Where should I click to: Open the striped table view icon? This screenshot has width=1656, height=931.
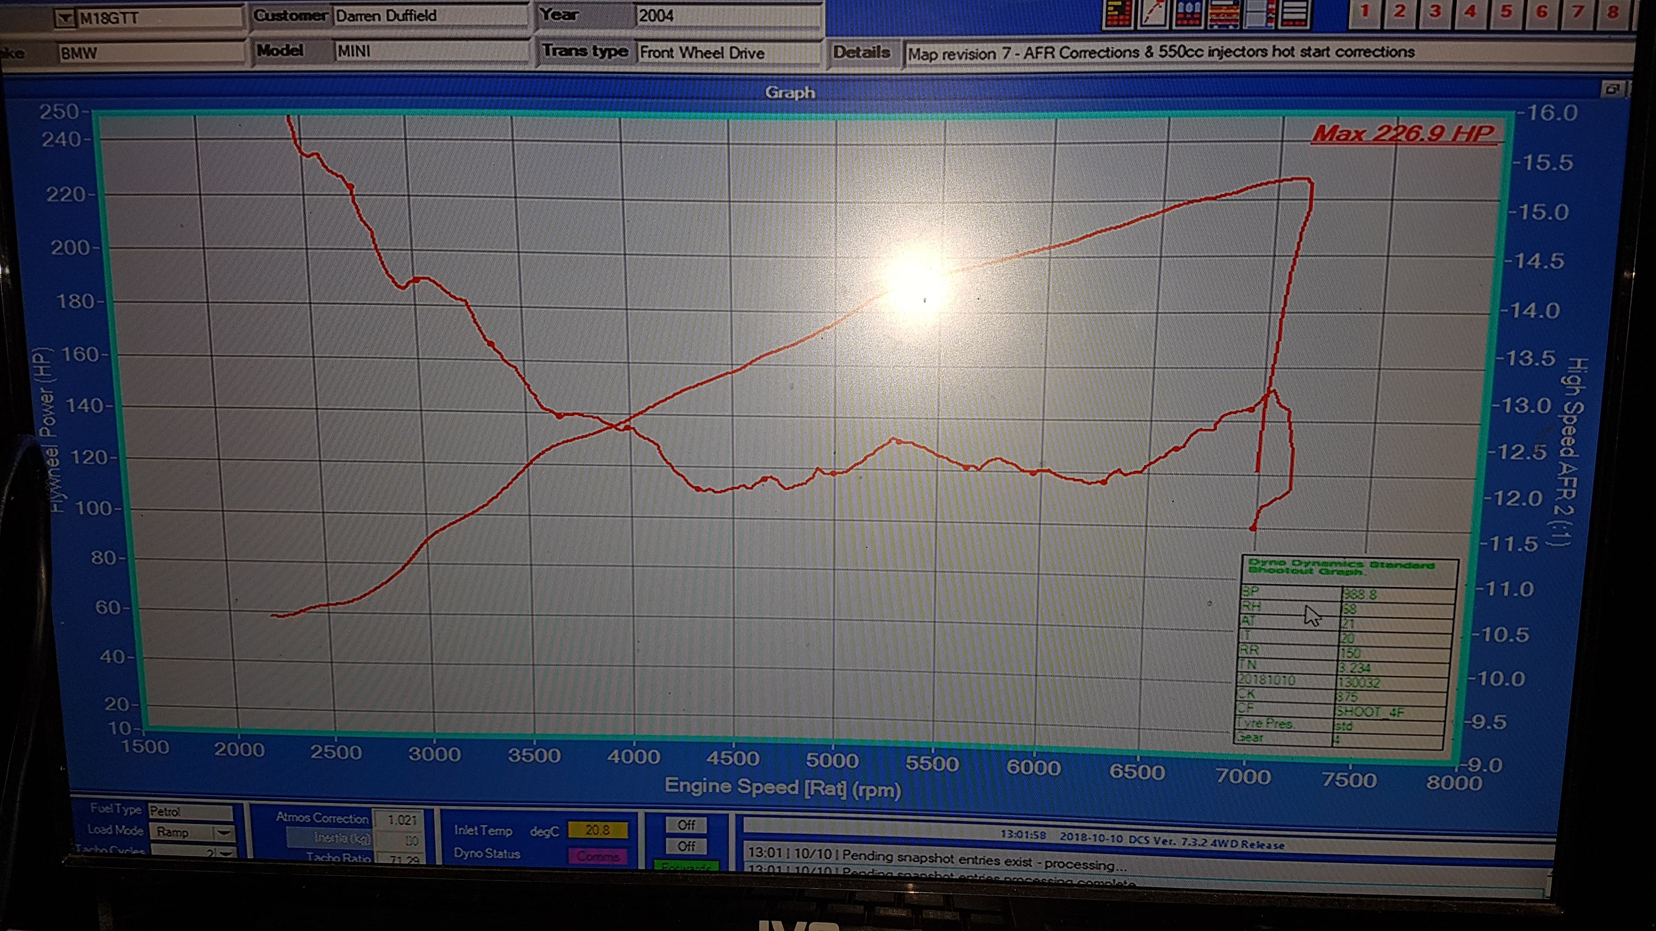[x=1224, y=14]
